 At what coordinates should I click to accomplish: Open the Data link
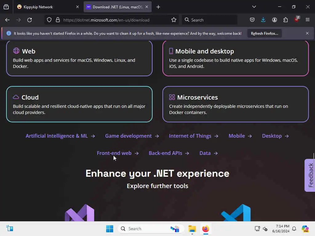pyautogui.click(x=209, y=153)
